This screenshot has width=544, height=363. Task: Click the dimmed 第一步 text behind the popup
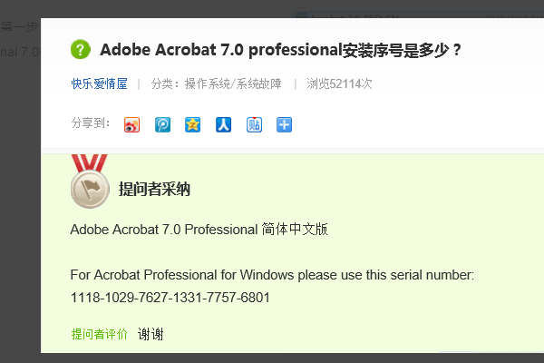18,26
